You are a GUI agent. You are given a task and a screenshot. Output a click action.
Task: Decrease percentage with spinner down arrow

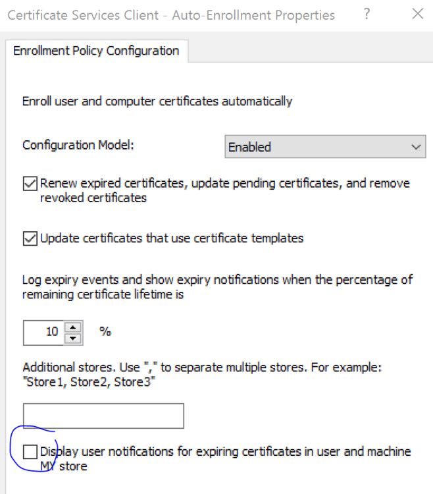pos(74,338)
